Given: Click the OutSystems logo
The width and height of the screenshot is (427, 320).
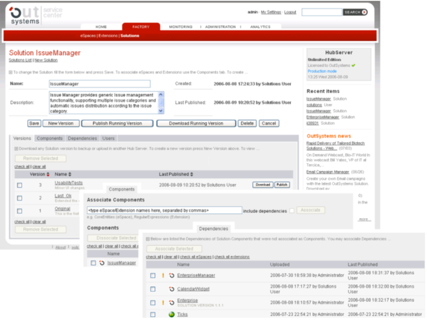Looking at the screenshot, I should click(x=24, y=15).
